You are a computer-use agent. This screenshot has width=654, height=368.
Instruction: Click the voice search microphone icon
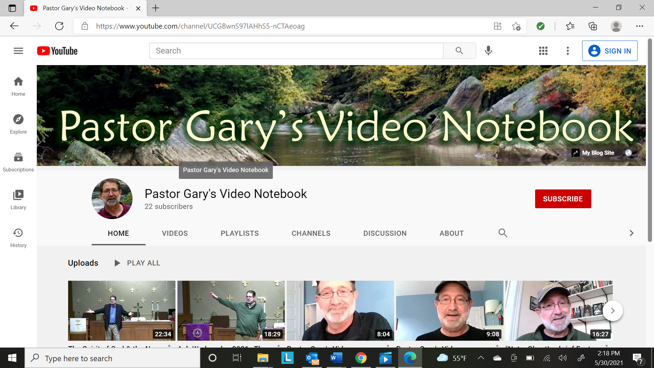click(488, 51)
